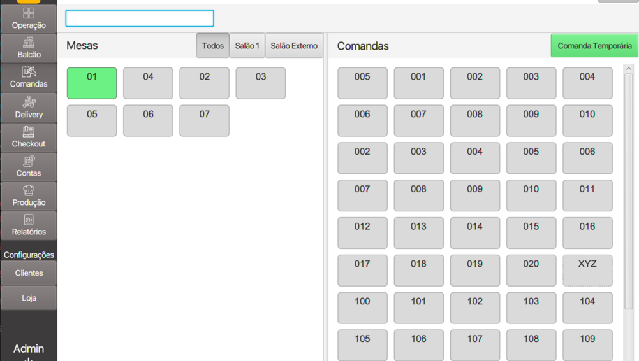Open comanda 020
The width and height of the screenshot is (639, 361).
(x=531, y=271)
